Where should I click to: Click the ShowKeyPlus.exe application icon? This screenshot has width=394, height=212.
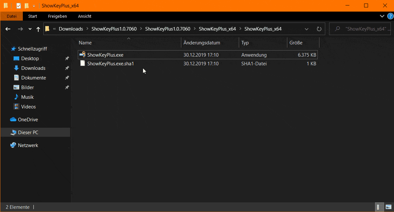(83, 55)
